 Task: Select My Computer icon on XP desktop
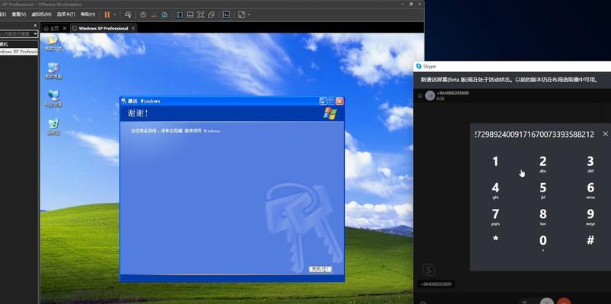53,71
